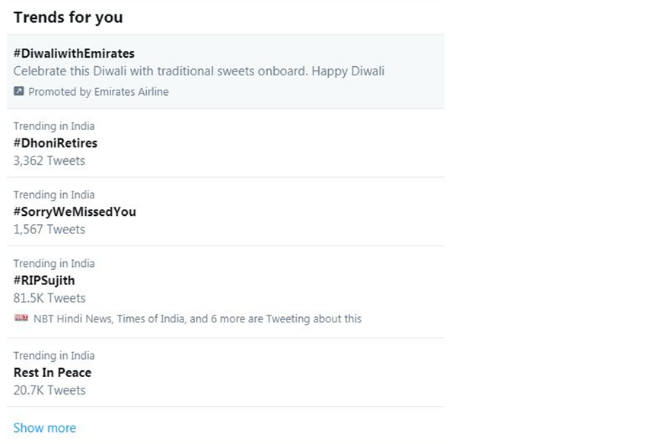Open the #DiwaliwithEmirates promoted trend
Image resolution: width=647 pixels, height=444 pixels.
(x=74, y=53)
